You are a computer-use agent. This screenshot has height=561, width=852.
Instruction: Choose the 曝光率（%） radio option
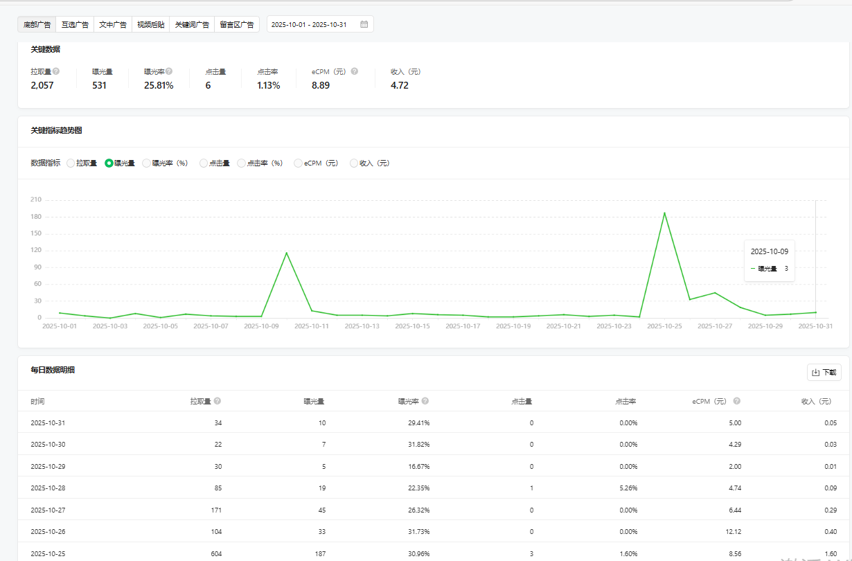[147, 163]
